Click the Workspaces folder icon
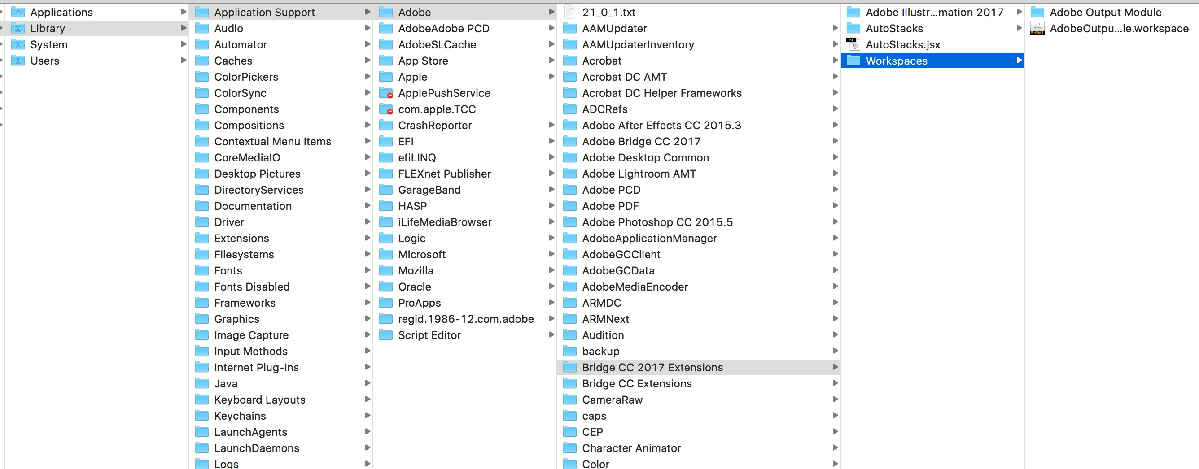Screen dimensions: 1199x469 (853, 61)
